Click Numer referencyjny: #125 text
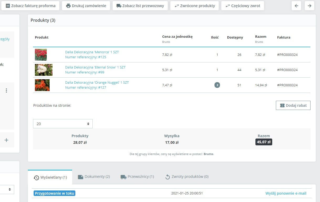This screenshot has height=202, width=320. (x=86, y=57)
